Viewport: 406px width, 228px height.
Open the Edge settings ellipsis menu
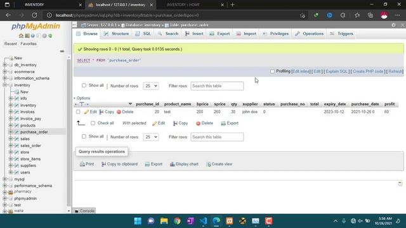398,15
